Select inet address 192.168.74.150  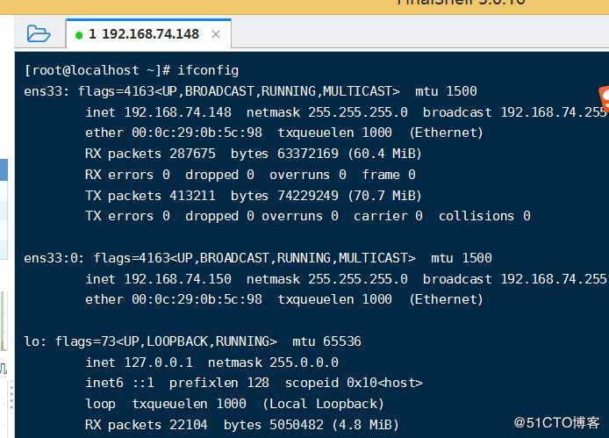[x=177, y=279]
